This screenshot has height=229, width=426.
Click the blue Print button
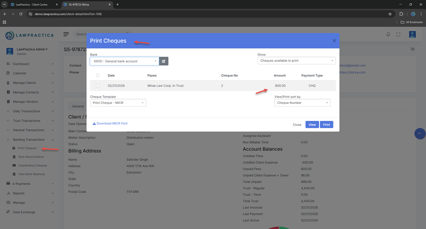point(326,125)
